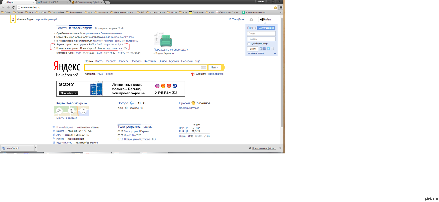Viewport: 439px width, 202px height.
Task: Tick the 'чужой компьютер' checkbox
Action: (x=249, y=44)
